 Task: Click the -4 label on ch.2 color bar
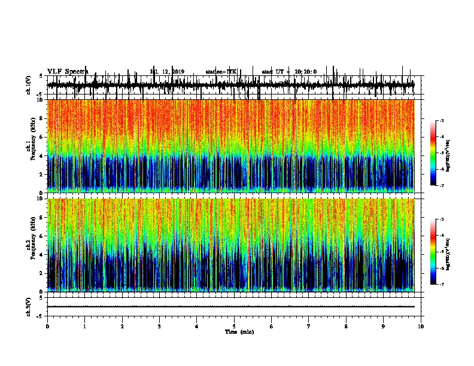click(x=441, y=236)
